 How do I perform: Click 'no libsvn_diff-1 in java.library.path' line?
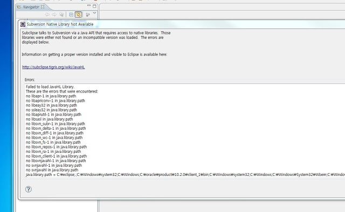(x=54, y=133)
